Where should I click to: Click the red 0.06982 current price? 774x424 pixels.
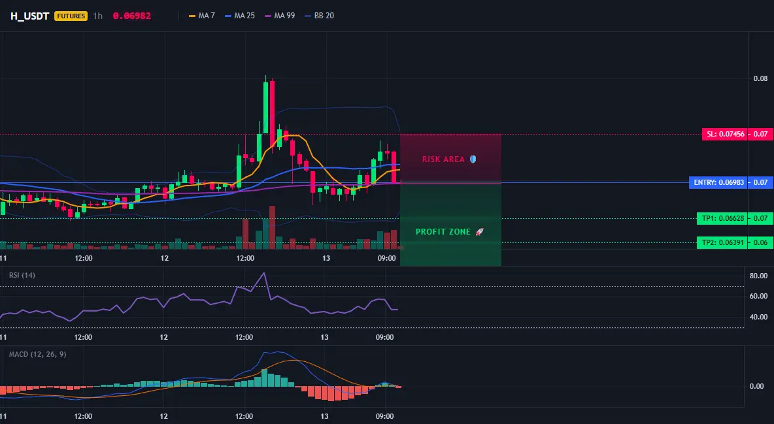pyautogui.click(x=132, y=16)
